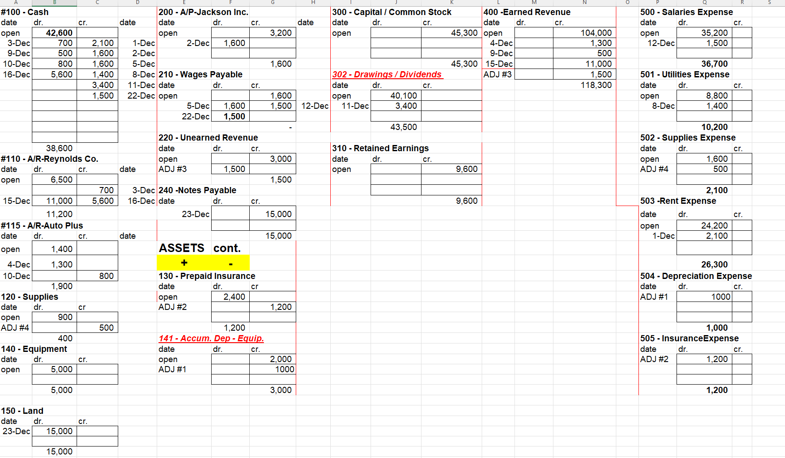Select the 900 supplies opening debit
785x458 pixels.
[x=54, y=317]
